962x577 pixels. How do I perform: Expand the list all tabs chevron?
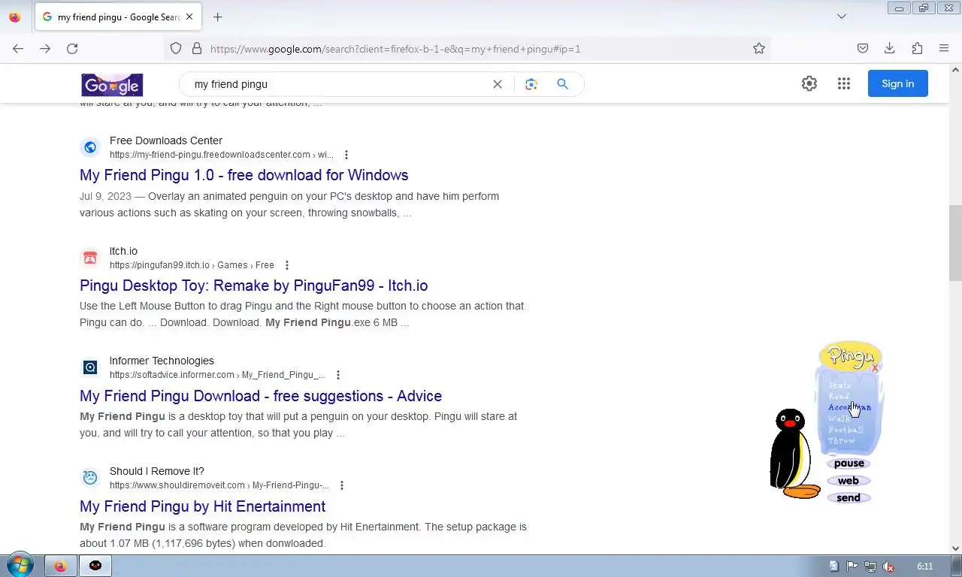point(842,17)
